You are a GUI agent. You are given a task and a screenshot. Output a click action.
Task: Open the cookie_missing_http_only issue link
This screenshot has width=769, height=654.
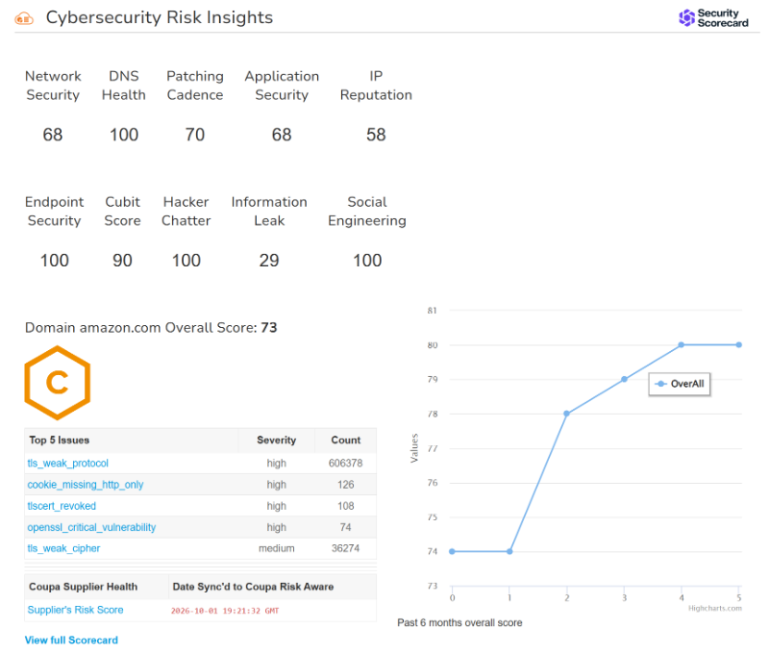(86, 485)
